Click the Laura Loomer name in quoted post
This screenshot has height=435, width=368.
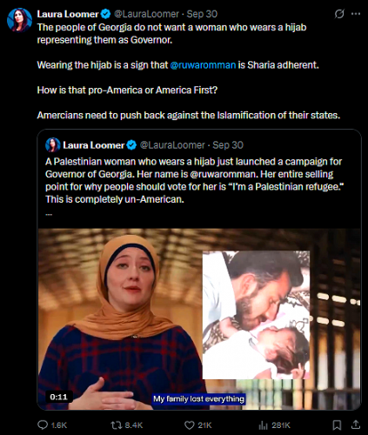point(93,145)
